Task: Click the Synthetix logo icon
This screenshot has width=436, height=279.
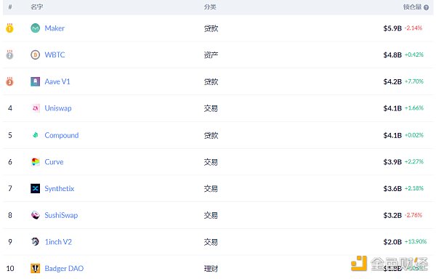Action: pos(36,188)
